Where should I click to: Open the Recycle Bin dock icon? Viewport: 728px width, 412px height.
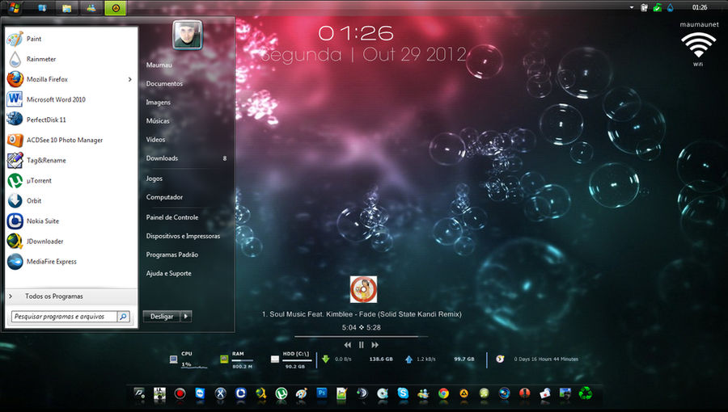click(586, 393)
